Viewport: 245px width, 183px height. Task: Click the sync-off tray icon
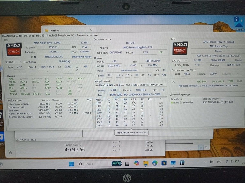pos(212,162)
